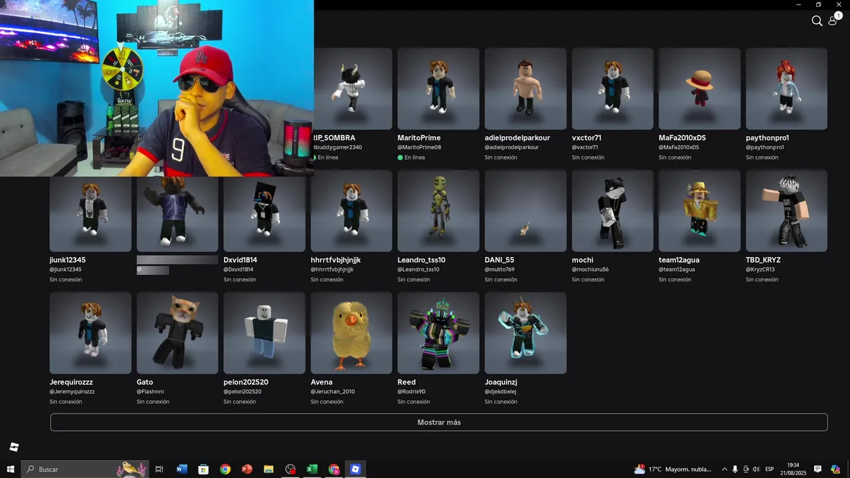
Task: Open pelon202520's blocky avatar
Action: 264,333
